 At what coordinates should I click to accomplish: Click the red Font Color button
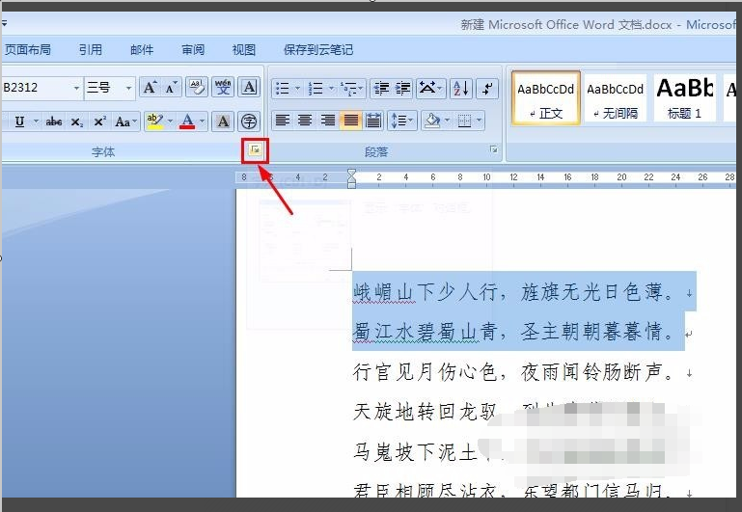187,121
